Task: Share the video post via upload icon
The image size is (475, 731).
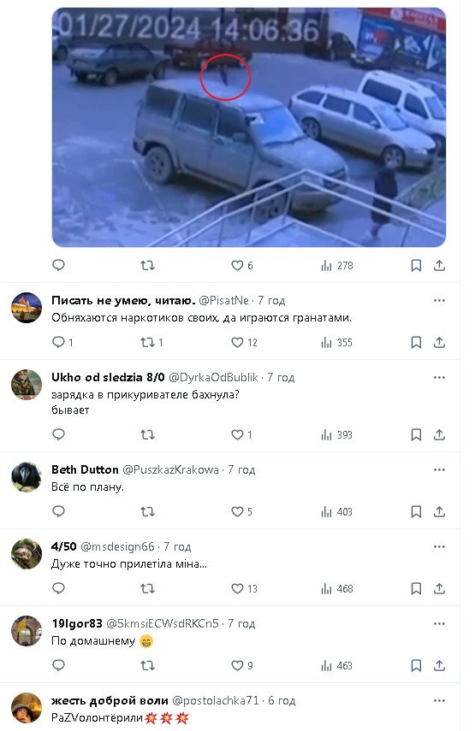Action: click(439, 266)
